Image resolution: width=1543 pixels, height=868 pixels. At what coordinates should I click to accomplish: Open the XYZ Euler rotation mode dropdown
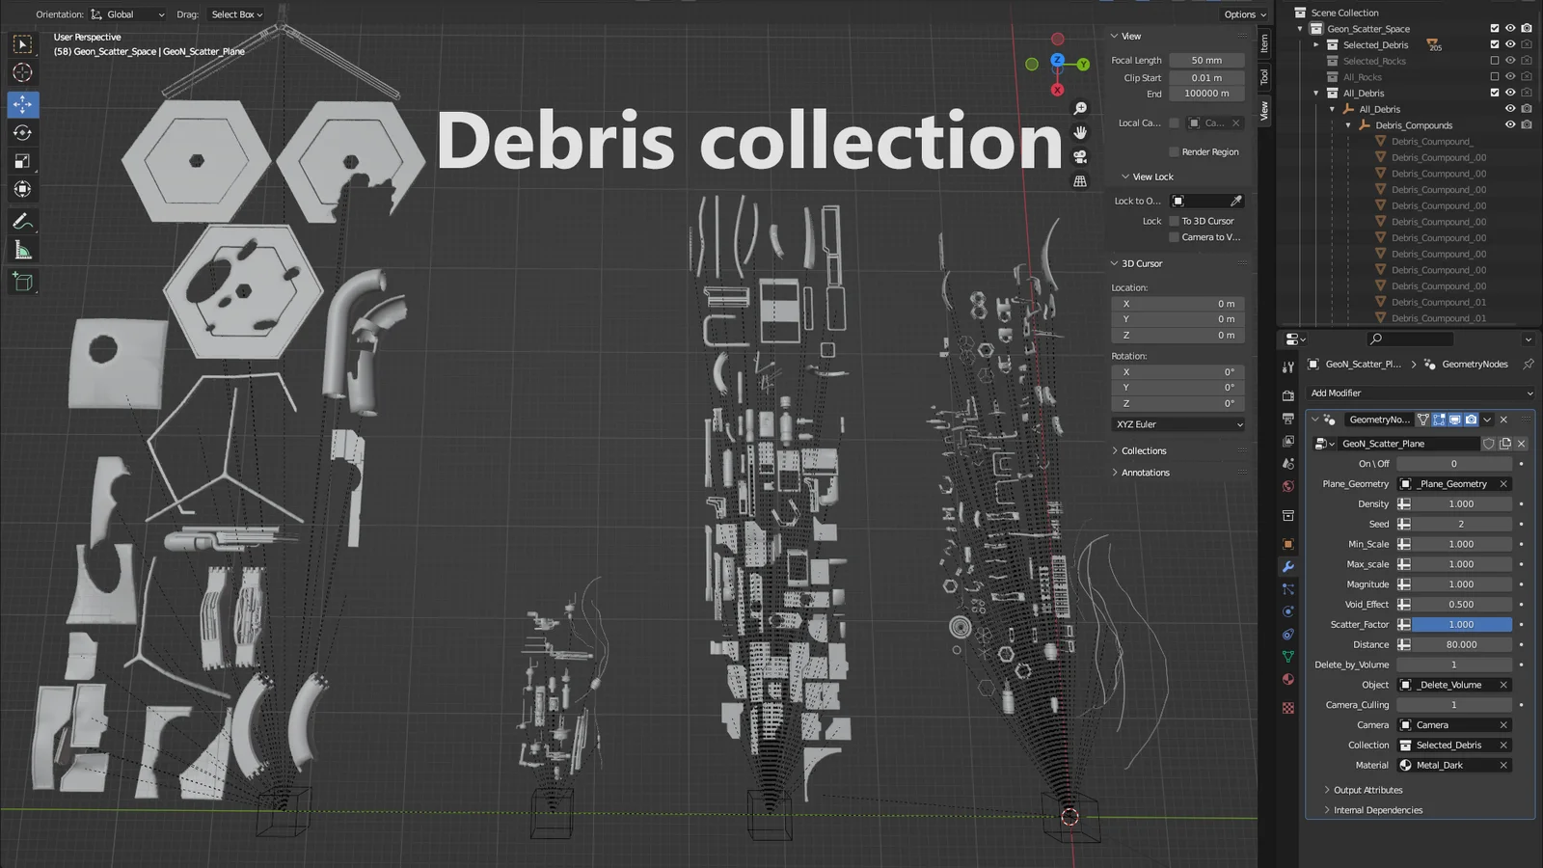tap(1178, 424)
